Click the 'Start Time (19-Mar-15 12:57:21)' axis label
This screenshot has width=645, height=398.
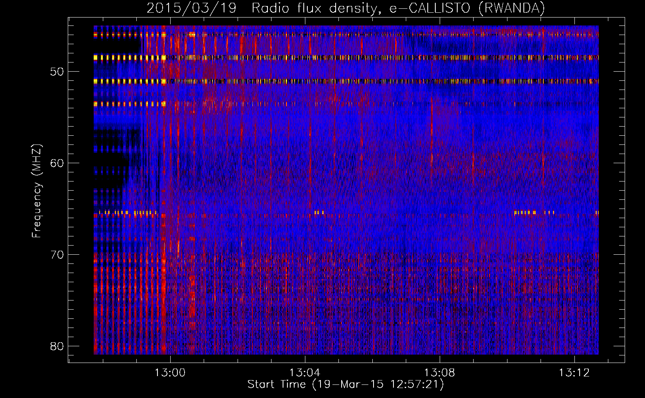point(346,384)
